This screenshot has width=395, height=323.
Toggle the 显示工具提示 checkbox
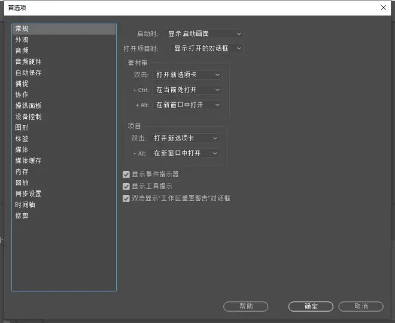tap(126, 187)
